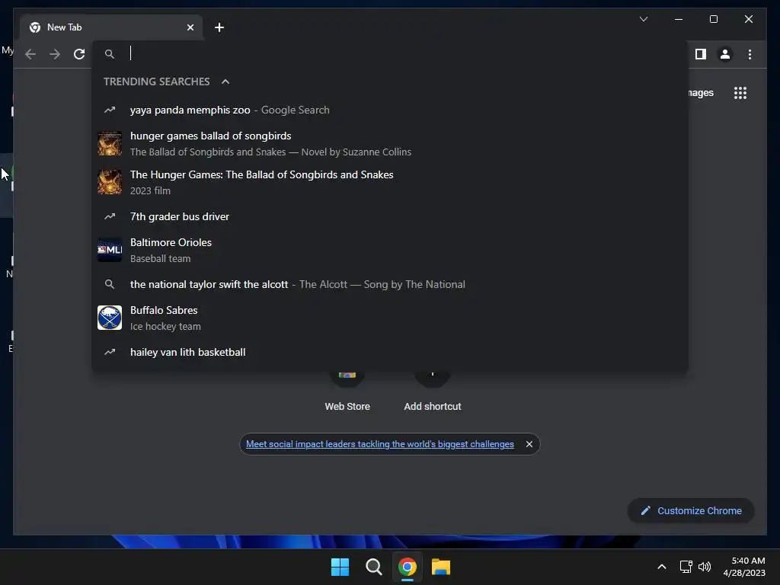Viewport: 780px width, 585px height.
Task: Open a new tab with the plus button
Action: (x=219, y=27)
